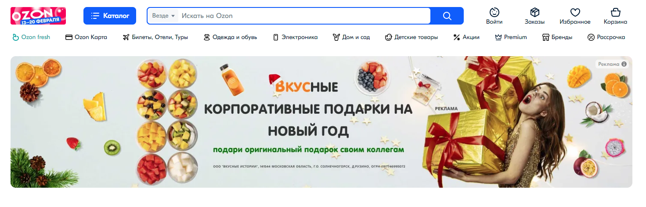Viewport: 646px width, 207px height.
Task: Select Электроника category
Action: pyautogui.click(x=295, y=37)
